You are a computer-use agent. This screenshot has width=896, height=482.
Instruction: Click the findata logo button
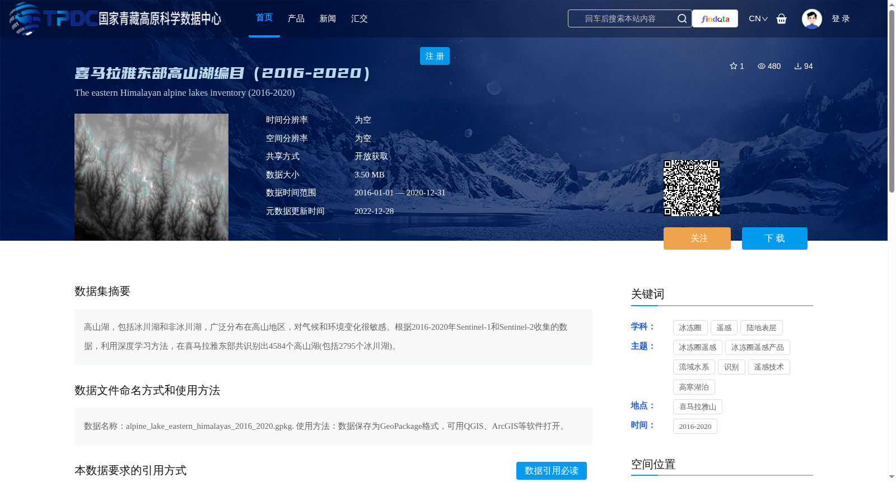click(715, 18)
